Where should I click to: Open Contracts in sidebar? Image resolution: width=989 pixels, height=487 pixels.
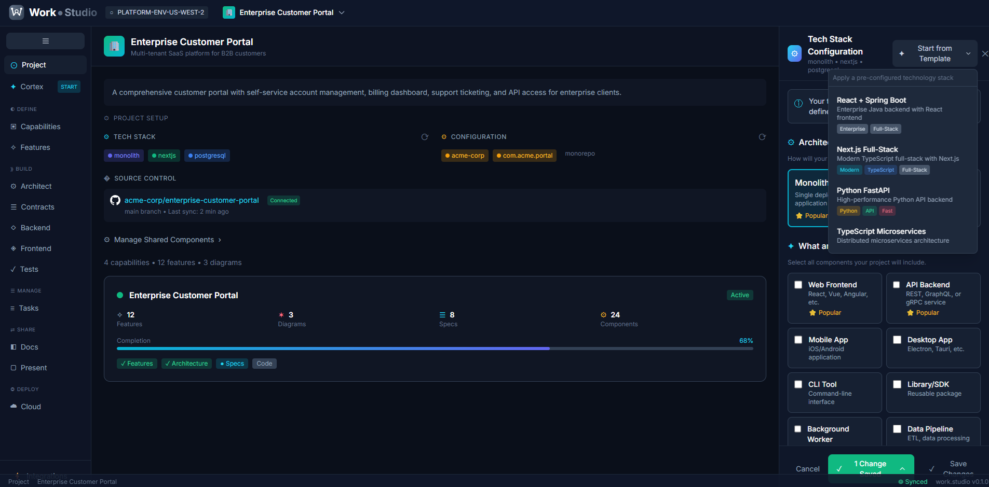pos(46,207)
